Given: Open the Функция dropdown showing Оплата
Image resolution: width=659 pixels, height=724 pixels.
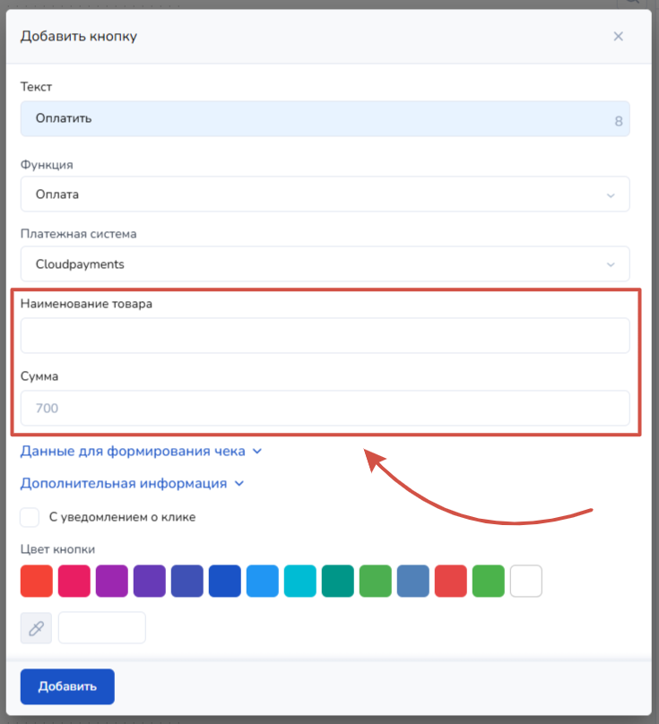Looking at the screenshot, I should point(325,194).
